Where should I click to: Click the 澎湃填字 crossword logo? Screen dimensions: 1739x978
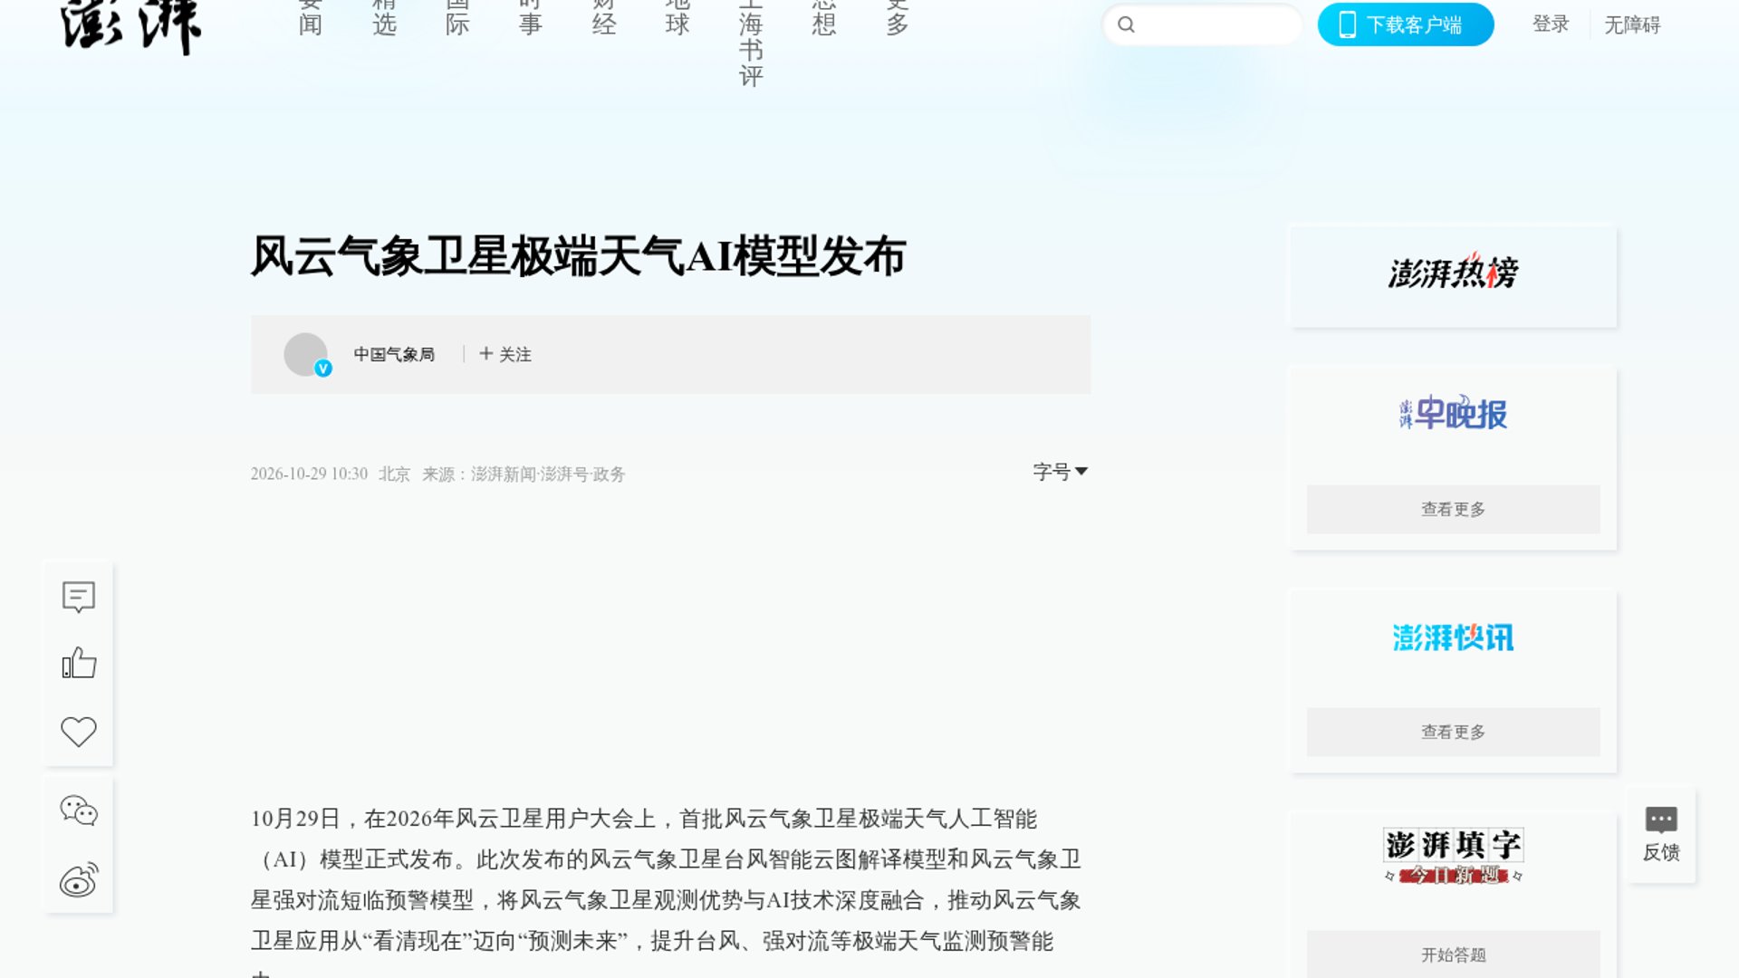click(x=1453, y=855)
